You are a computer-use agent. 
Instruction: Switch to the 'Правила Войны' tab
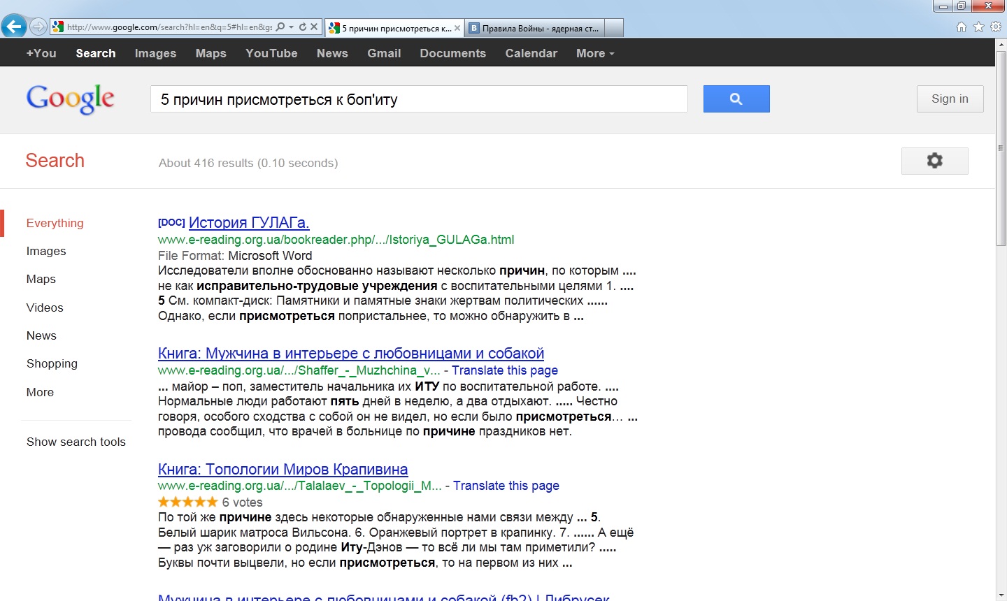tap(534, 28)
